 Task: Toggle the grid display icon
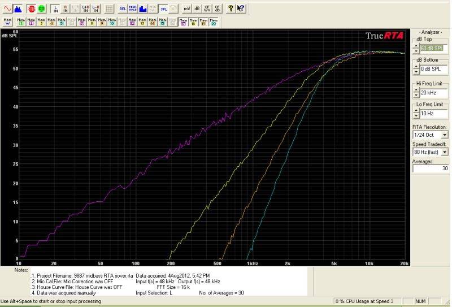pos(109,8)
